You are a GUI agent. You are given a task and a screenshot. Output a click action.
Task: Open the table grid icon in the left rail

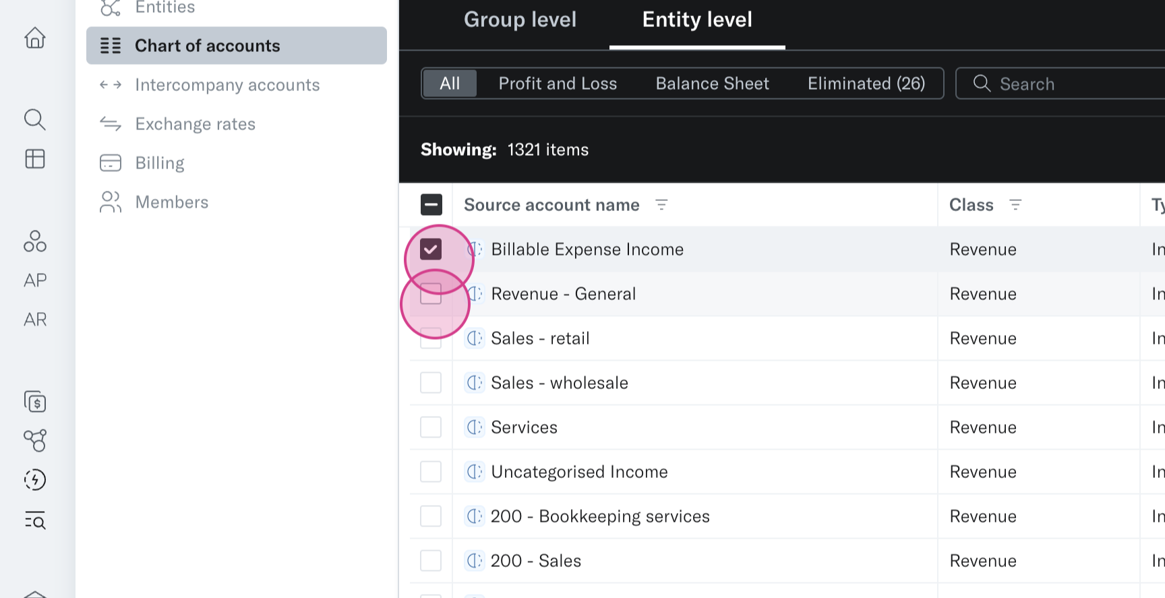pos(35,159)
